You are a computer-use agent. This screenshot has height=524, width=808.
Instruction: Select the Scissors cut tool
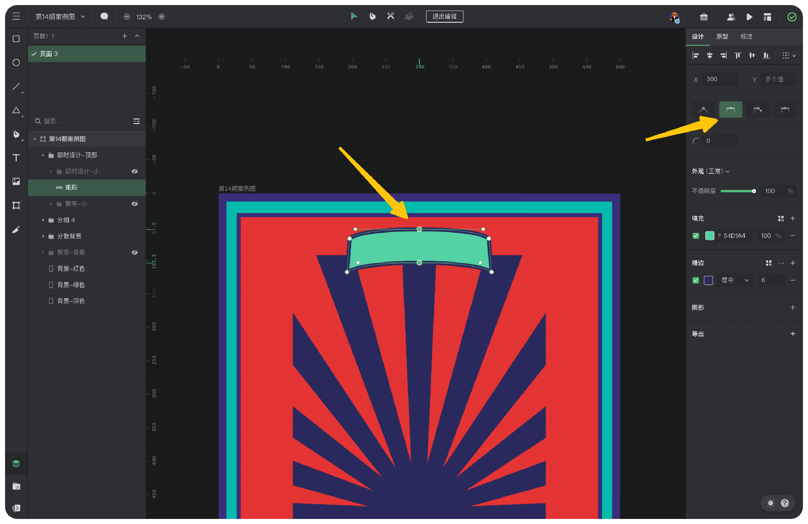click(x=391, y=16)
